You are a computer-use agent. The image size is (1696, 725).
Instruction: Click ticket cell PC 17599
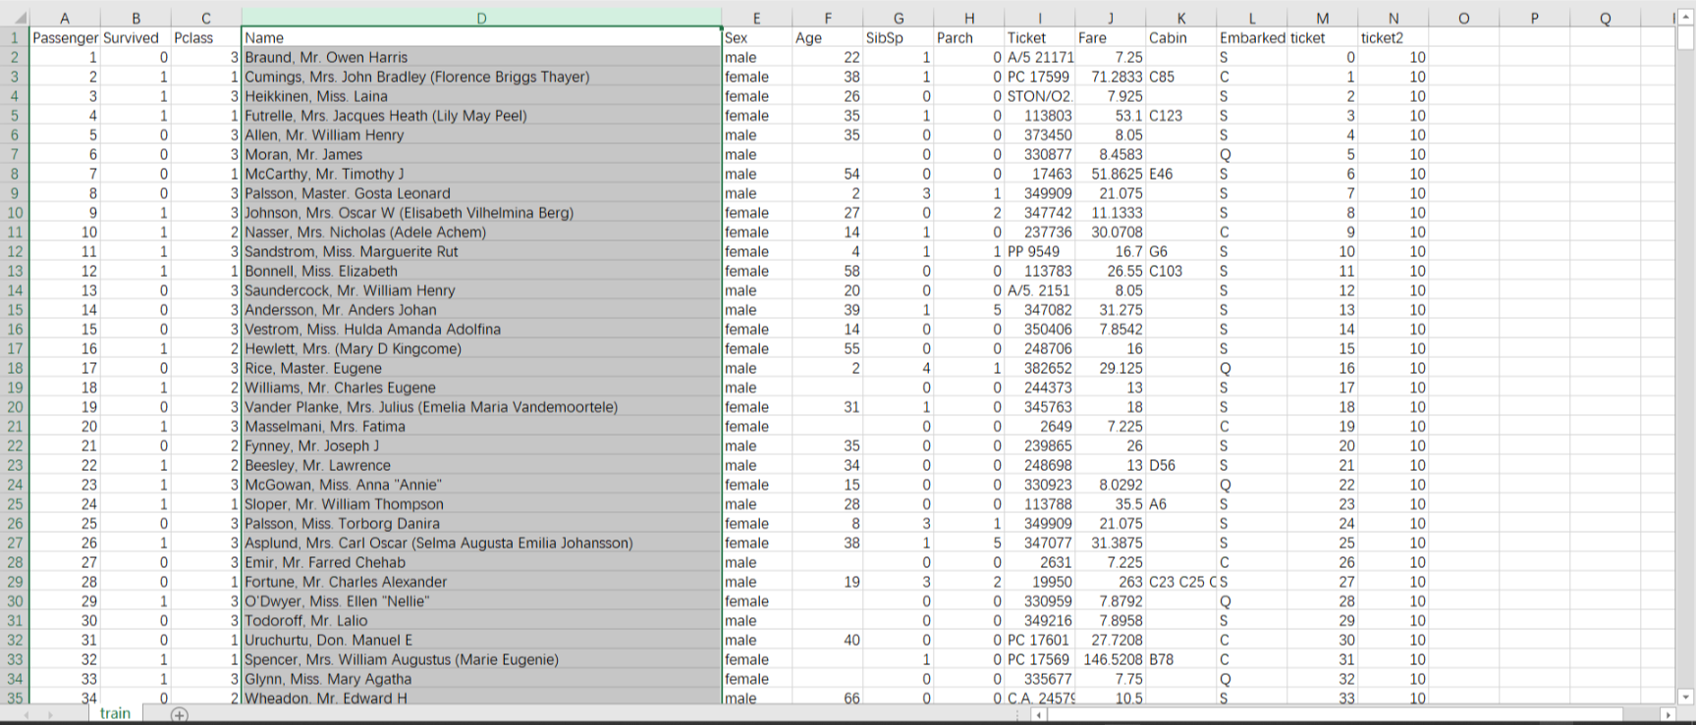tap(1040, 77)
